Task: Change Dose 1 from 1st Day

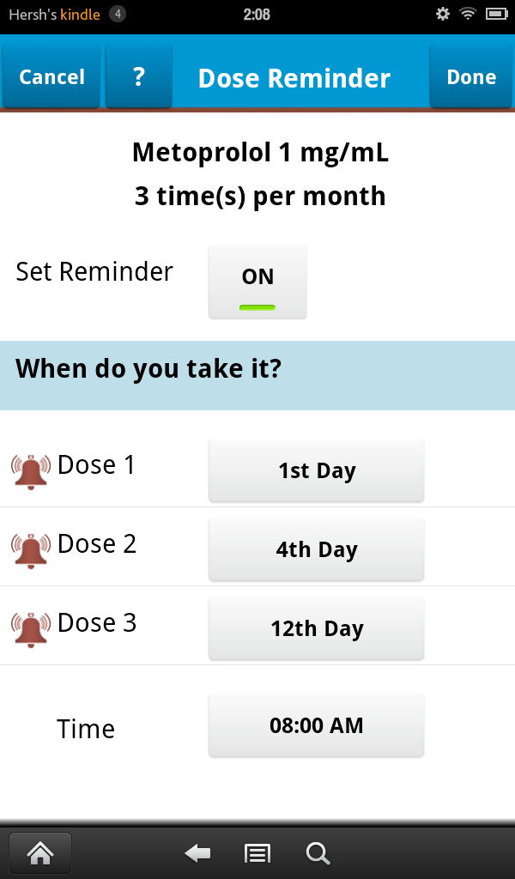Action: (316, 470)
